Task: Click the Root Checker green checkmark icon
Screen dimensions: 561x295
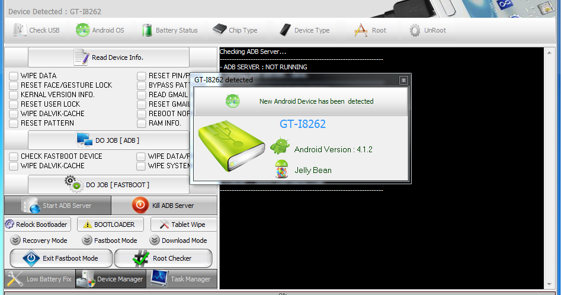Action: coord(140,258)
